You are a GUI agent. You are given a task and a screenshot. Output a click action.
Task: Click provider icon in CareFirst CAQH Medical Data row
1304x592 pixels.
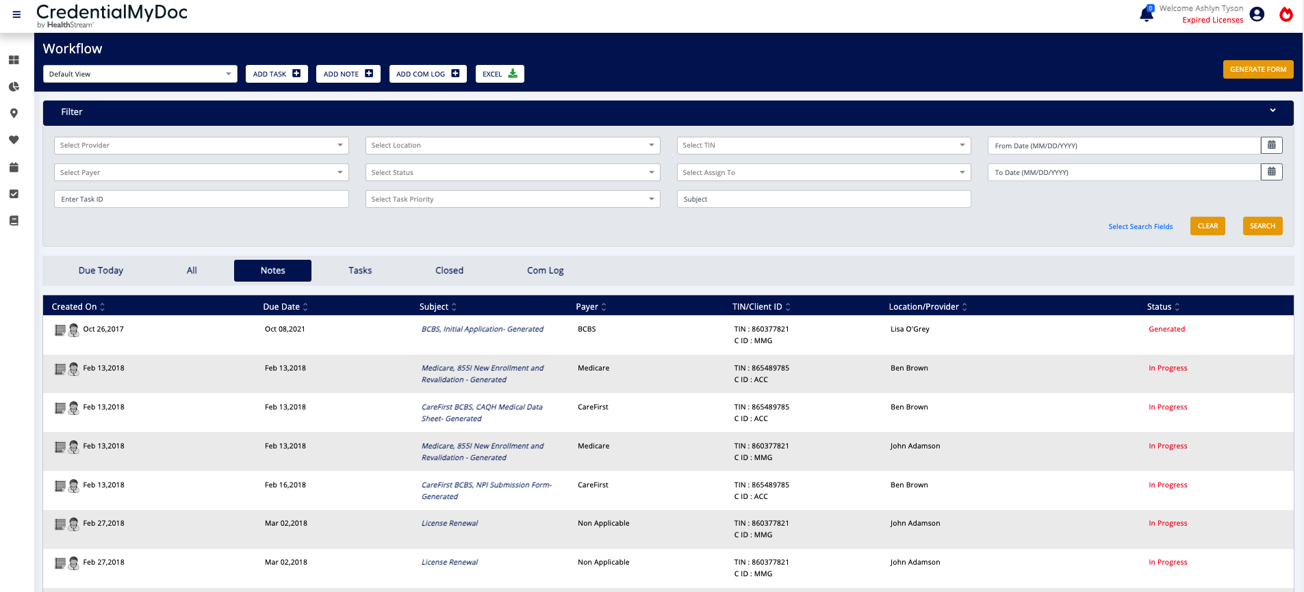click(x=73, y=408)
